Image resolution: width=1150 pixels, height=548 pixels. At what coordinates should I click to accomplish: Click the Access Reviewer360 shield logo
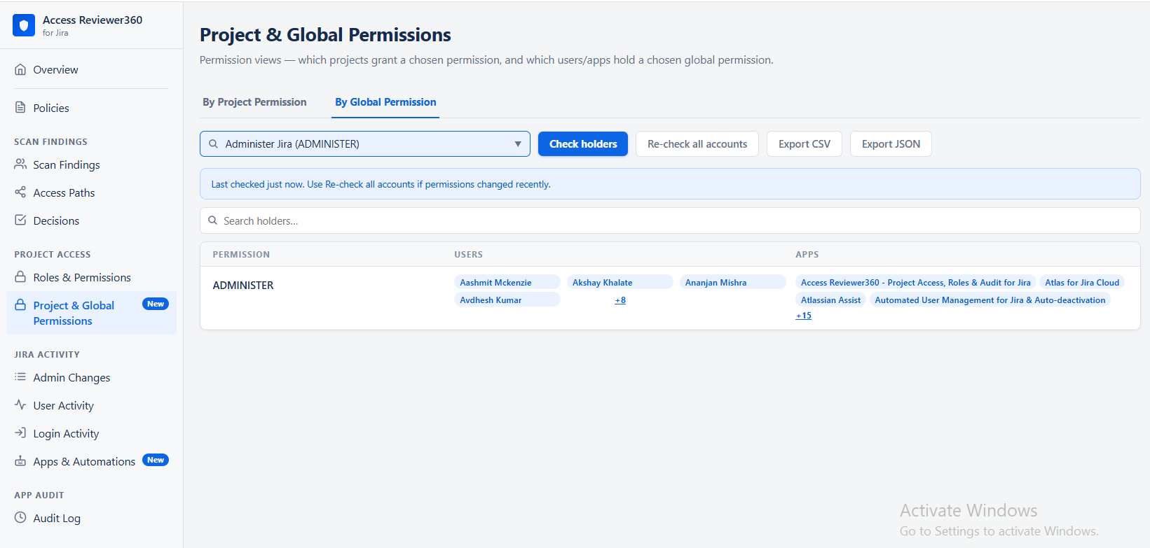coord(24,25)
